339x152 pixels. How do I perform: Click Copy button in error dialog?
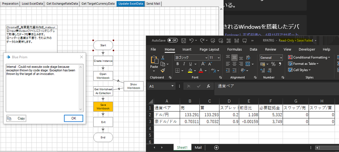pyautogui.click(x=17, y=118)
